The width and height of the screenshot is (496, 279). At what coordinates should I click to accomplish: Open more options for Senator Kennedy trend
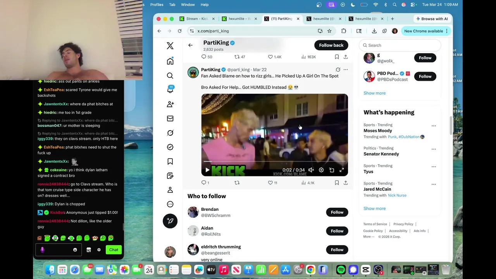click(x=434, y=149)
